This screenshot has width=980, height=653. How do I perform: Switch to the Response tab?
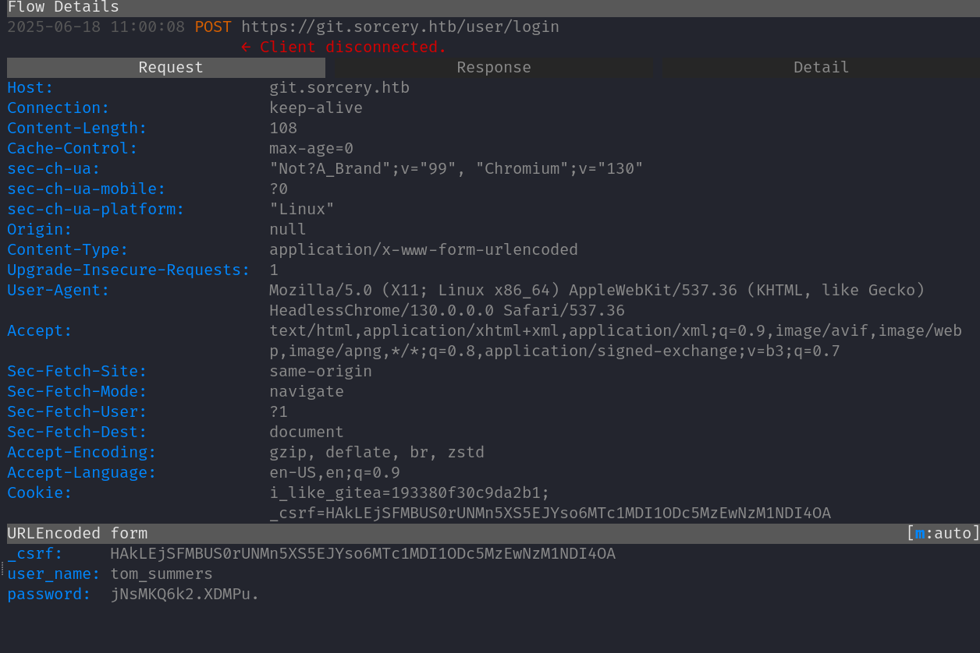[x=493, y=67]
